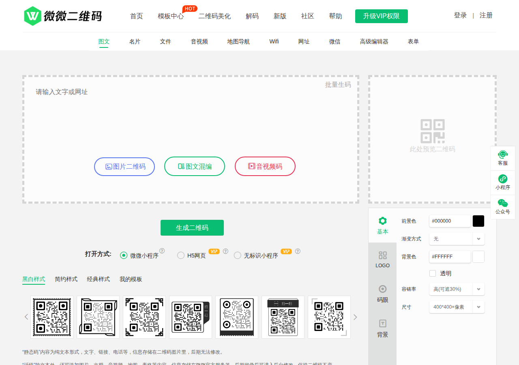Select the stamp-border QR style thumbnail

(52, 317)
